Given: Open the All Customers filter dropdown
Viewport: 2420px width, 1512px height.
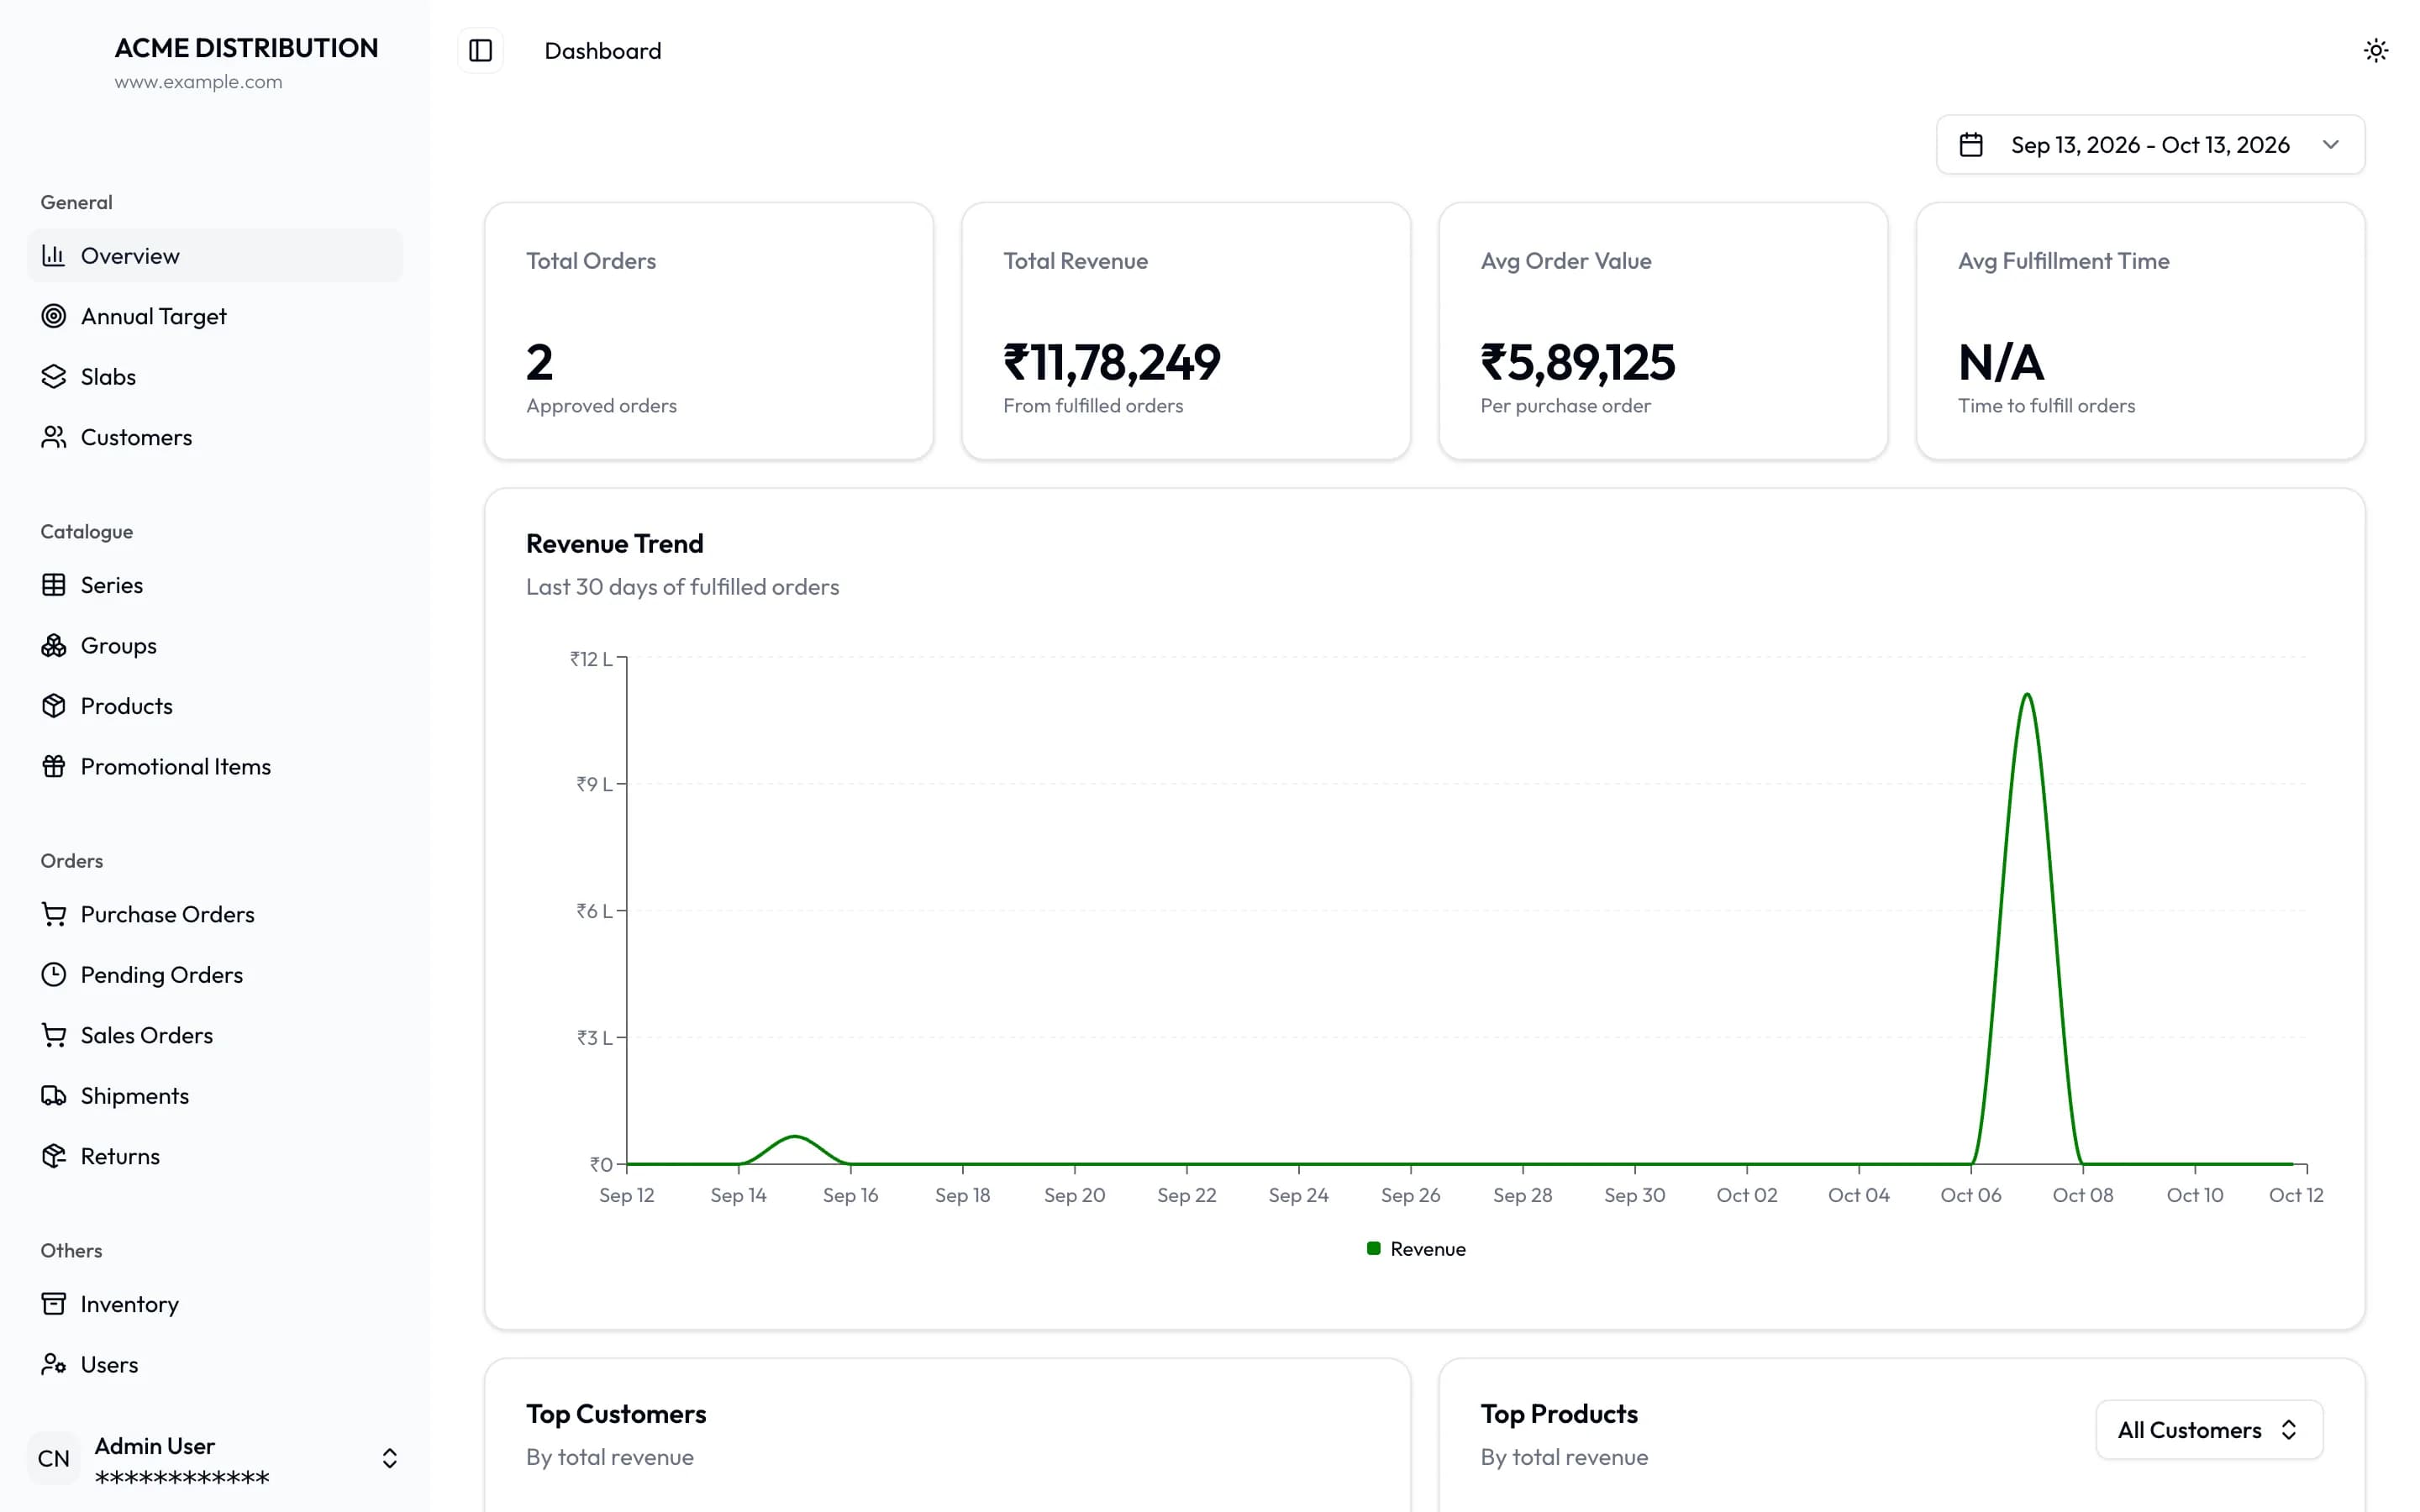Looking at the screenshot, I should coord(2209,1430).
